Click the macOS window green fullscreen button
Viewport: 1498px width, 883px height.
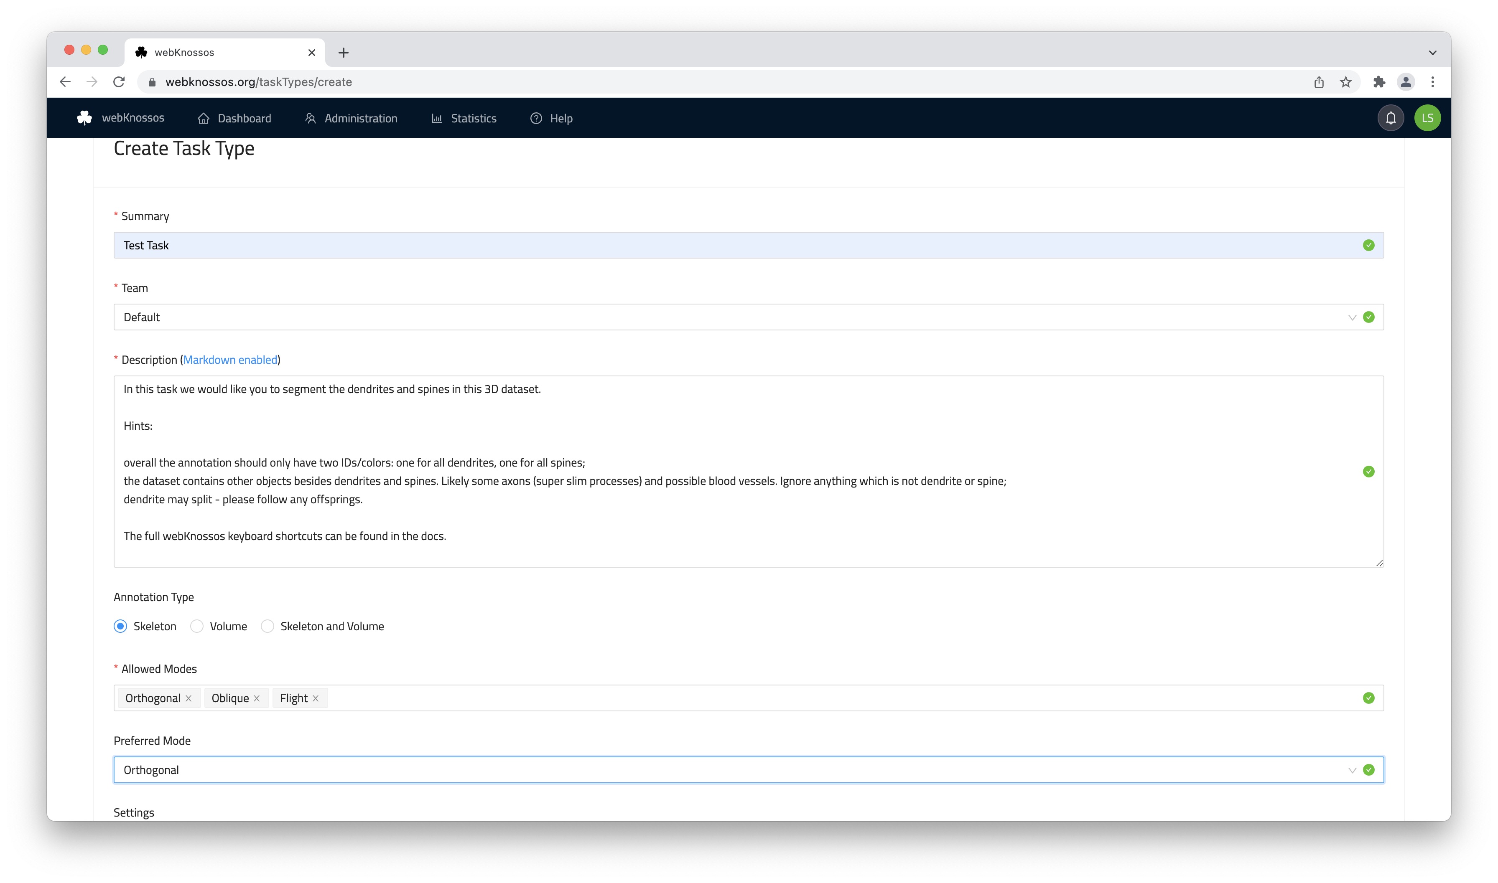click(x=102, y=50)
